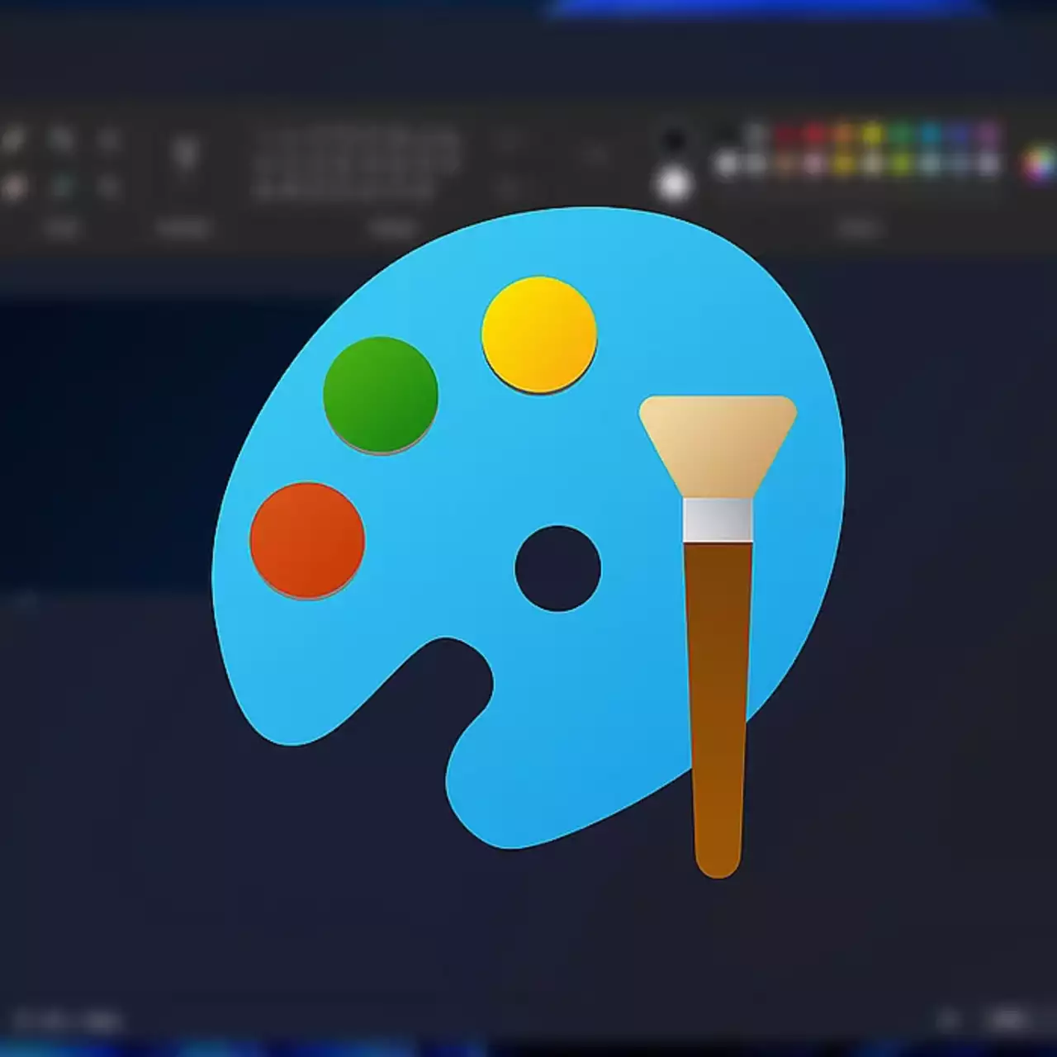Choose the lime swatch in the bottom row
The image size is (1057, 1057).
[901, 165]
